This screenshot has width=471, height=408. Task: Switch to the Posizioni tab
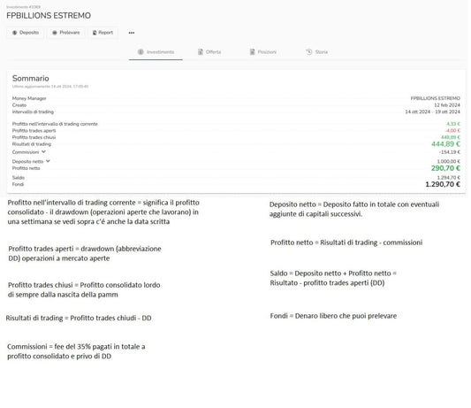click(262, 52)
